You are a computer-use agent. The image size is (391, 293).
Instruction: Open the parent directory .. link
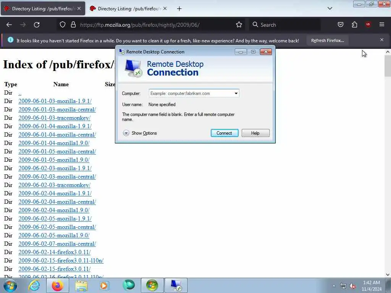(x=20, y=93)
